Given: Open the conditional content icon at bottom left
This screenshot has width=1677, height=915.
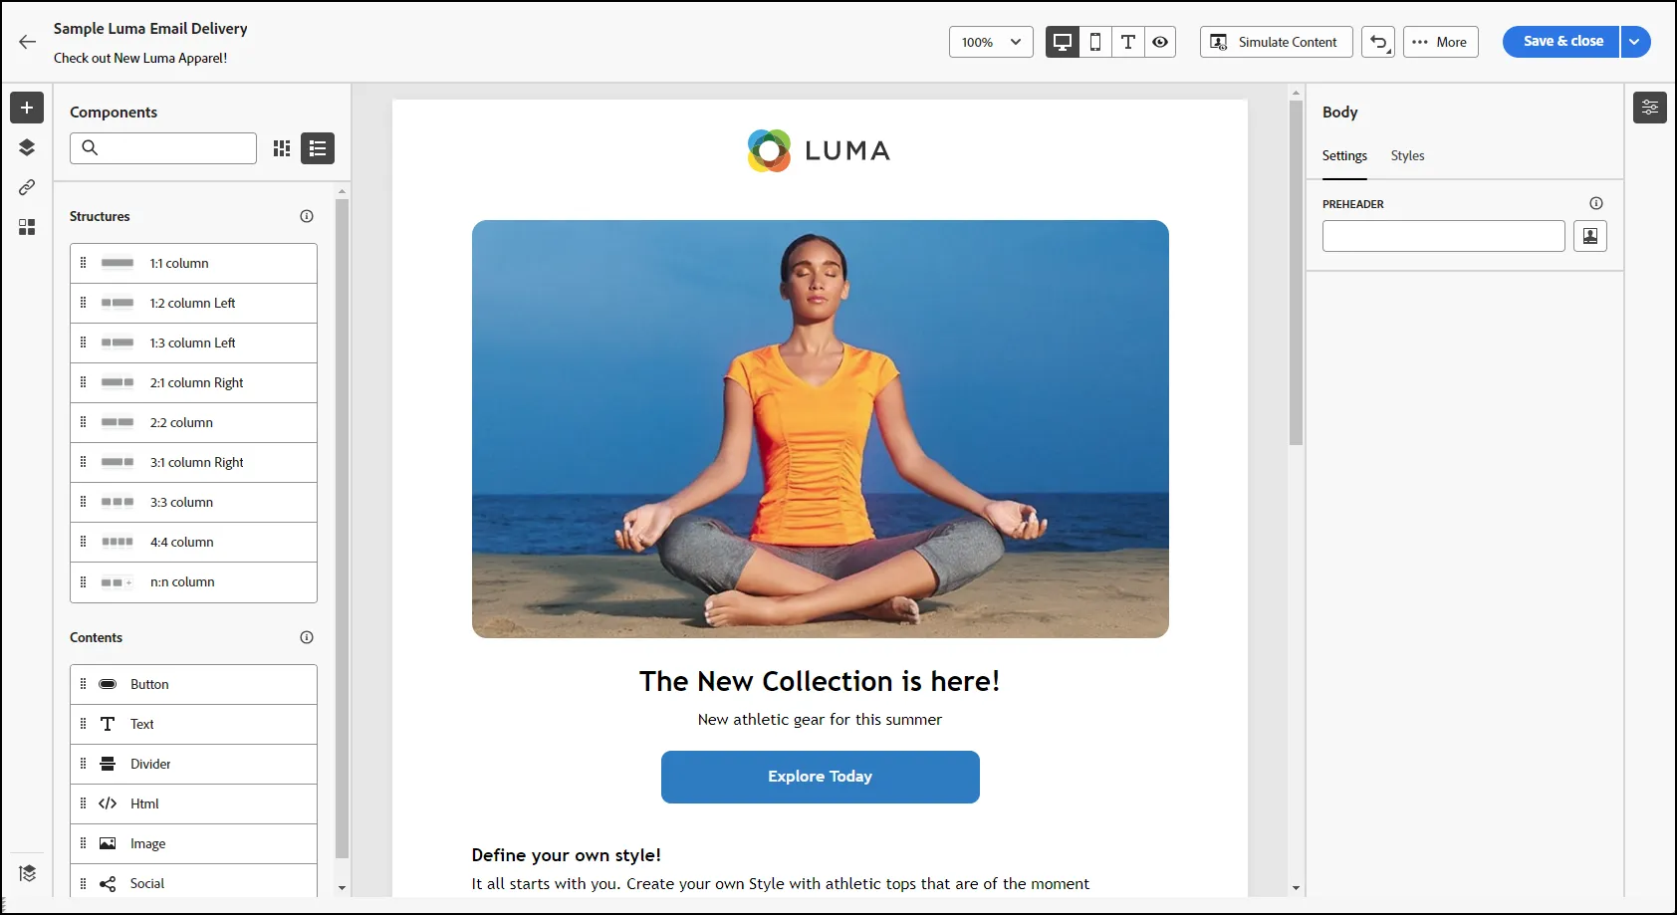Looking at the screenshot, I should click(x=27, y=873).
